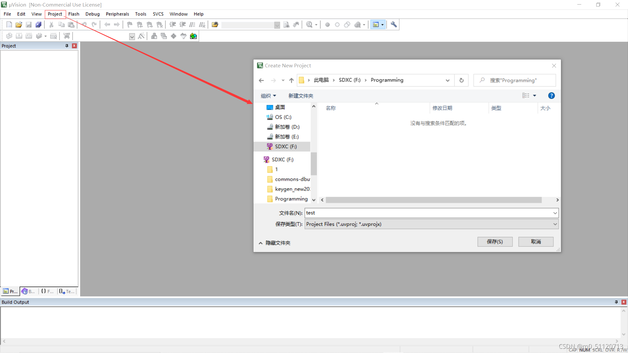Click the refresh button in the dialog address bar

tap(462, 80)
